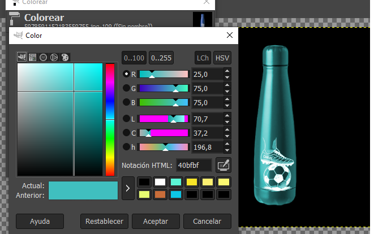
Task: Click the Restablecer button
Action: (105, 220)
